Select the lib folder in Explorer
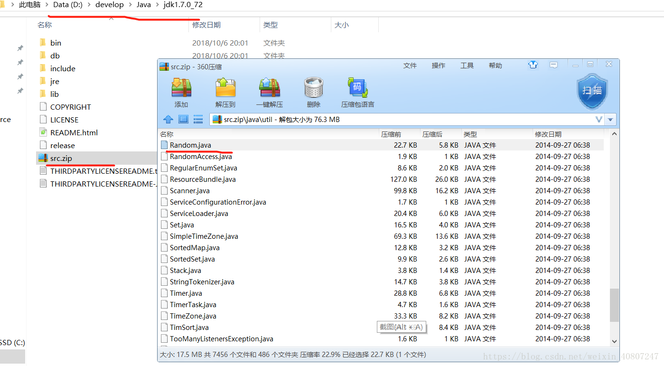 tap(49, 94)
